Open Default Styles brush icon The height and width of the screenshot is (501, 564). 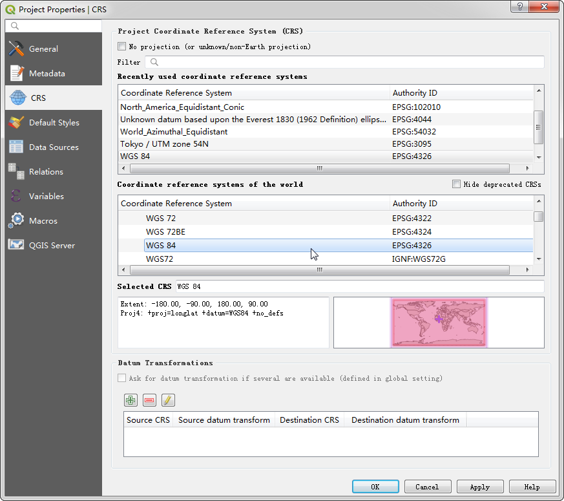point(16,122)
